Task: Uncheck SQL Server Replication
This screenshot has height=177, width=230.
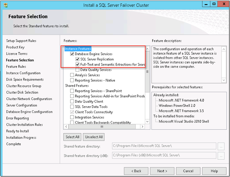Action: [77, 59]
